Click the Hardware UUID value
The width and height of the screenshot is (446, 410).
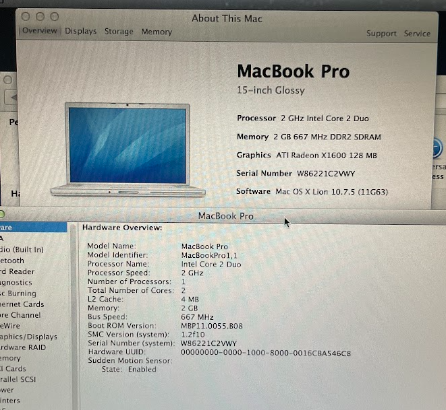point(266,353)
